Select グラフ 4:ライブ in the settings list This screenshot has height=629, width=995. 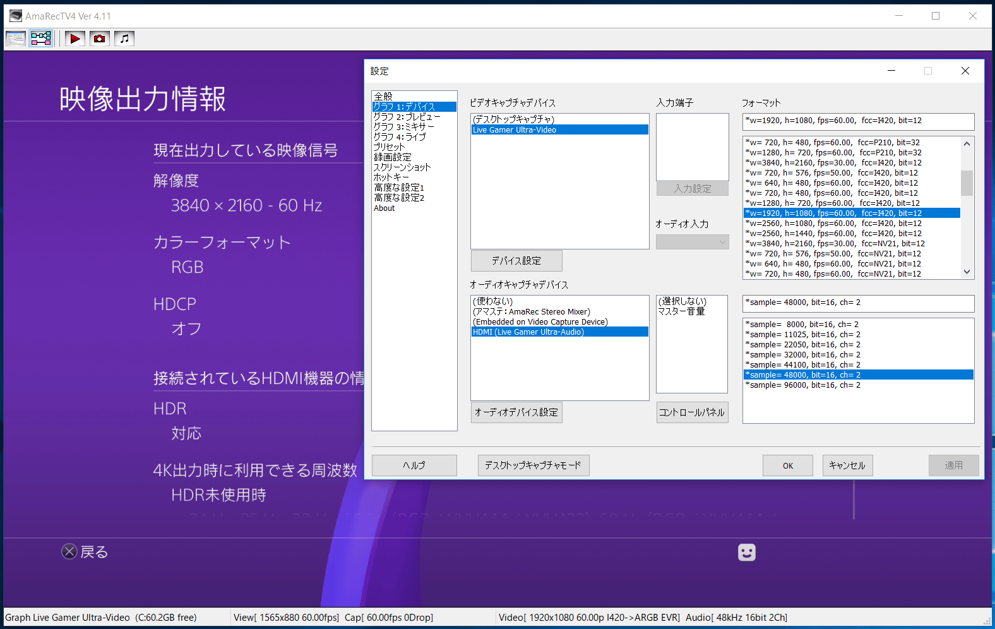(414, 137)
